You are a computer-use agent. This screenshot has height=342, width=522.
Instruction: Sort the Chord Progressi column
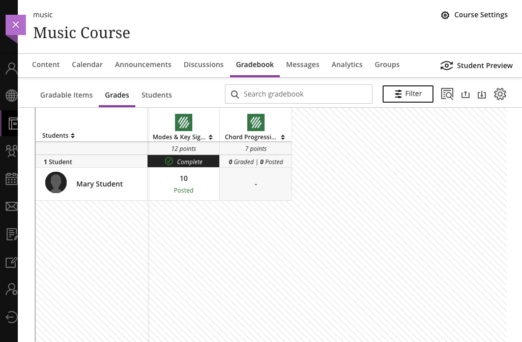click(283, 137)
